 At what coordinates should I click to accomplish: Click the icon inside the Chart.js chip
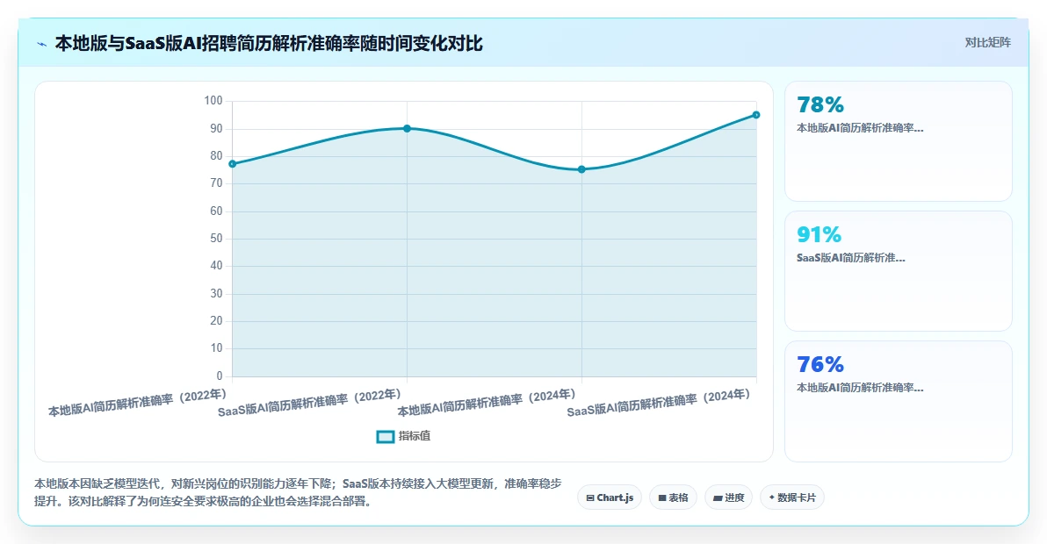click(x=590, y=498)
